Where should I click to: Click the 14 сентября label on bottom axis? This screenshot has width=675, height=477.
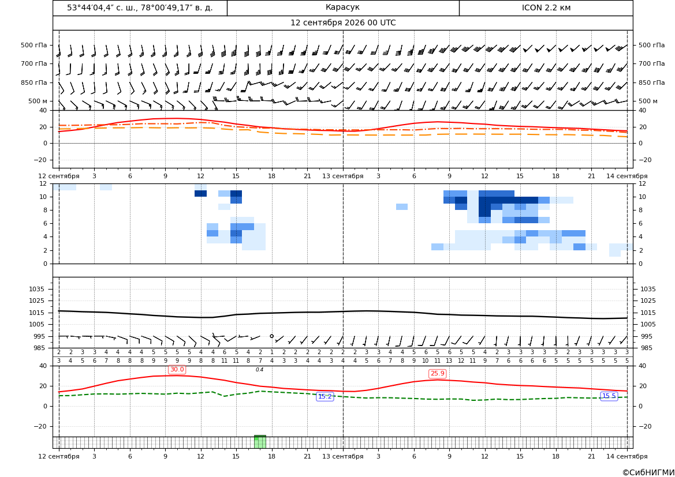click(x=627, y=456)
